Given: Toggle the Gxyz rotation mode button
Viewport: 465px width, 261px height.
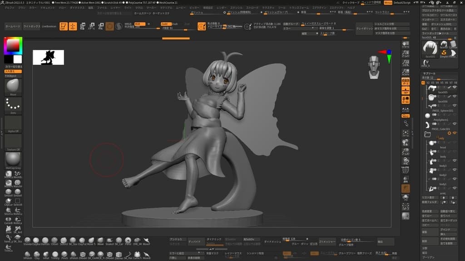Looking at the screenshot, I should pos(406,116).
